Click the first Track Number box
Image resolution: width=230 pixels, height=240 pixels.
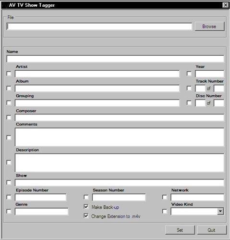[x=200, y=88]
